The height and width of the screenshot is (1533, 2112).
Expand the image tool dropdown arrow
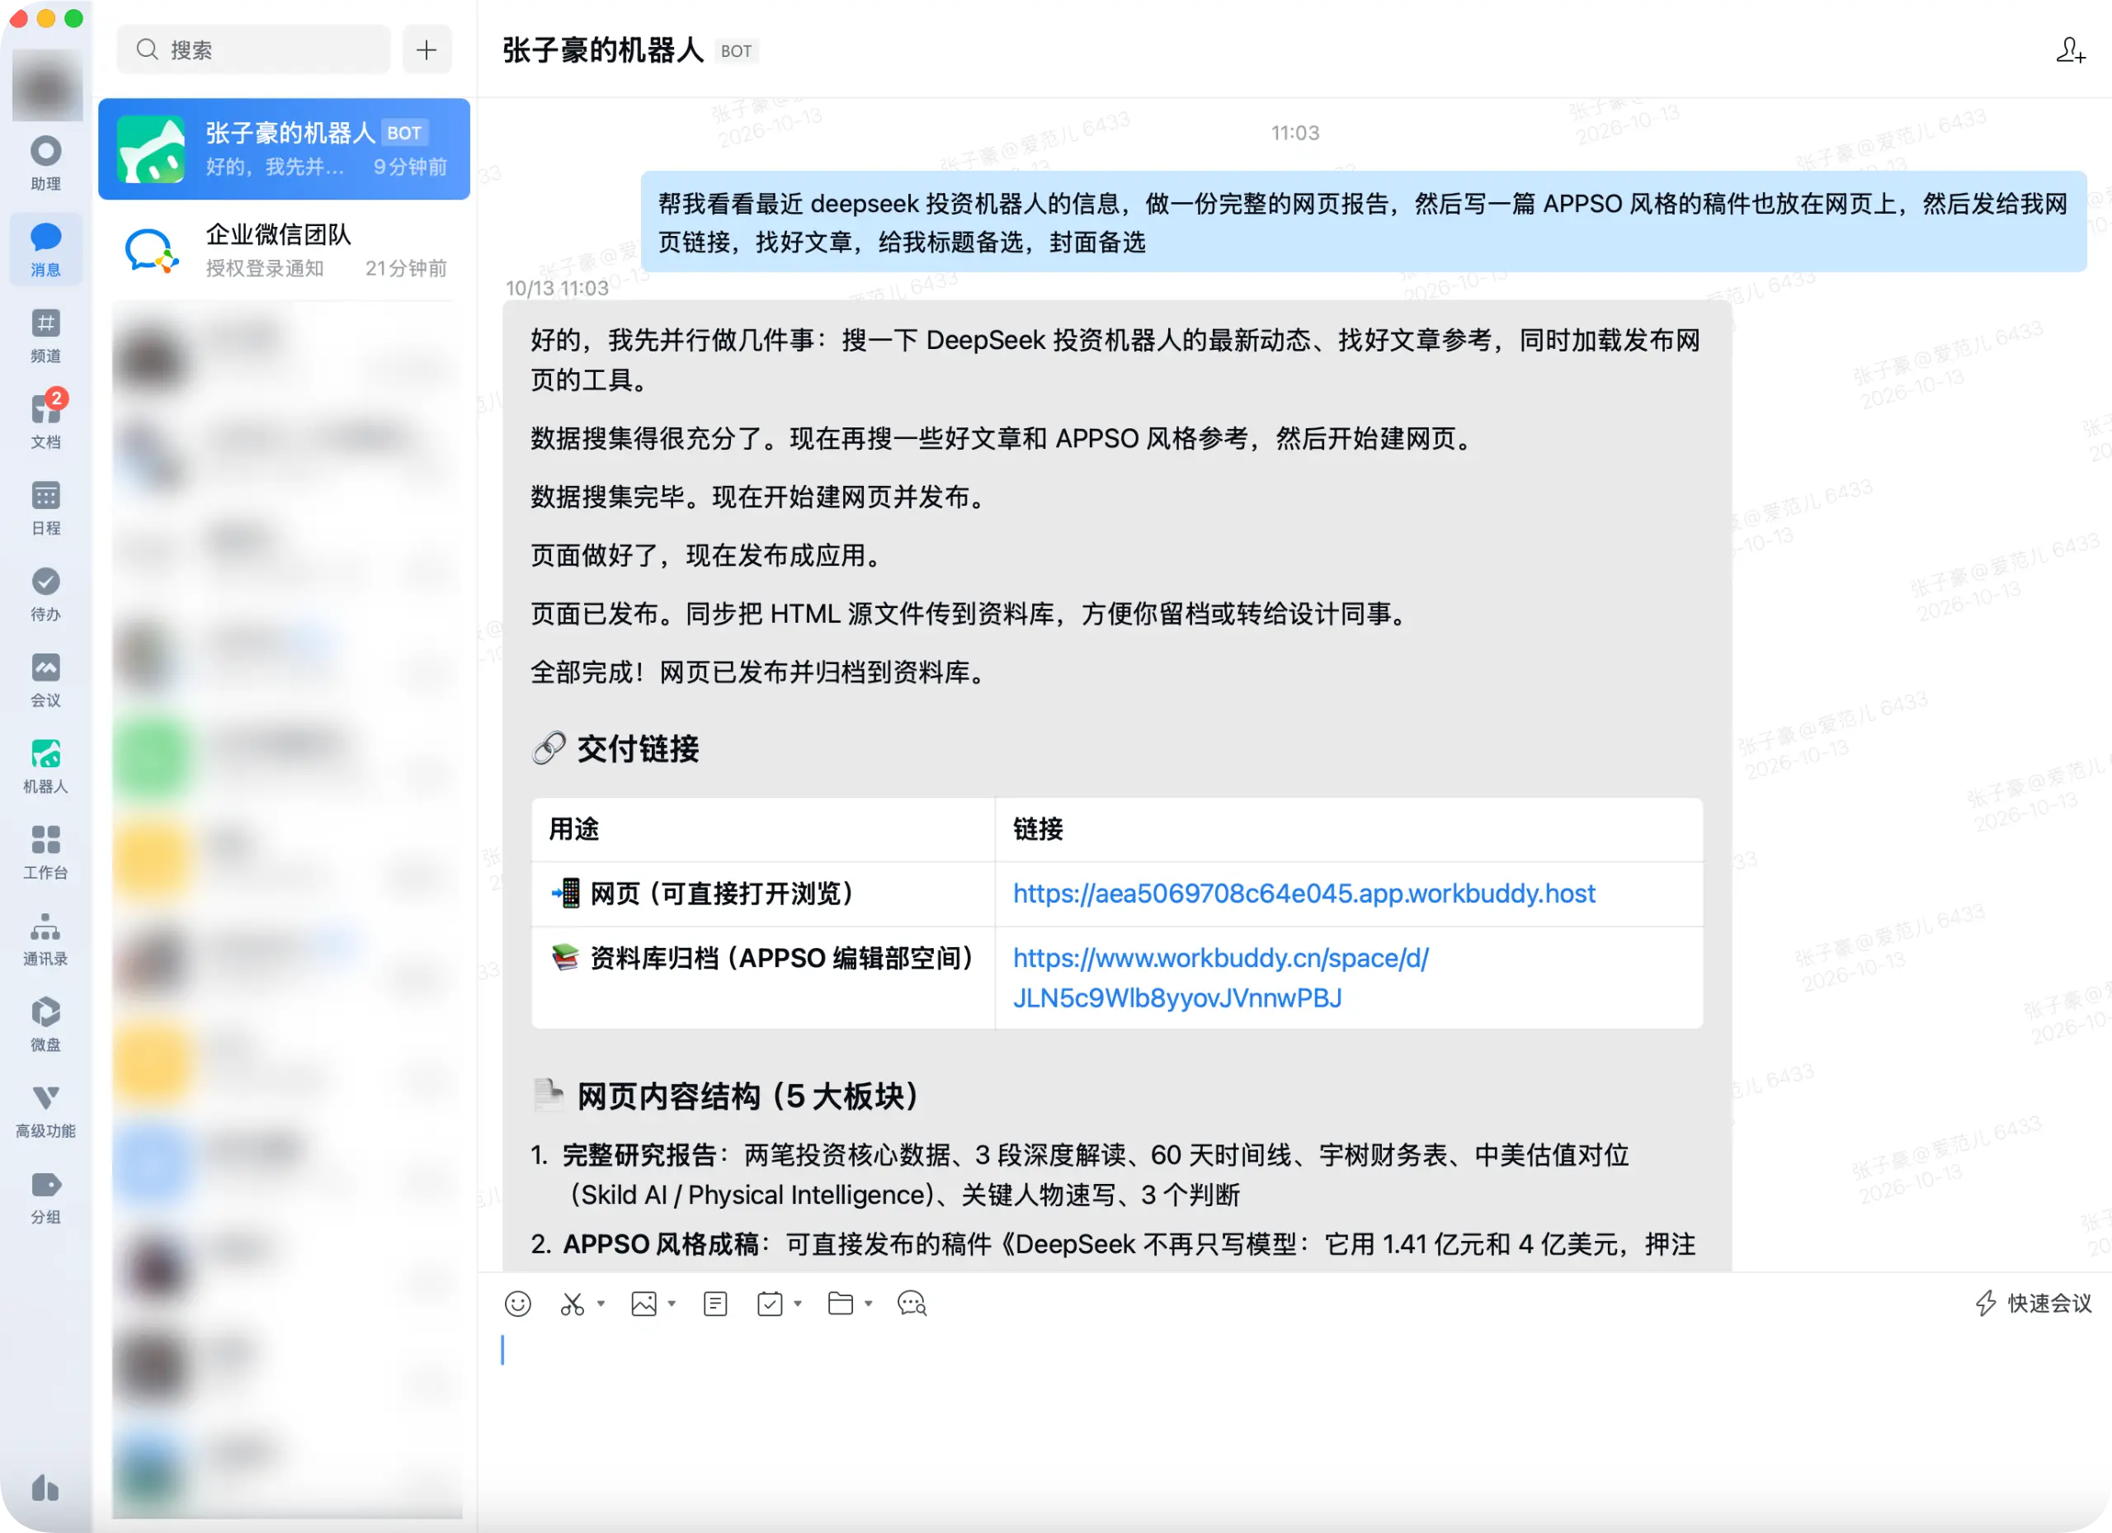pyautogui.click(x=672, y=1303)
